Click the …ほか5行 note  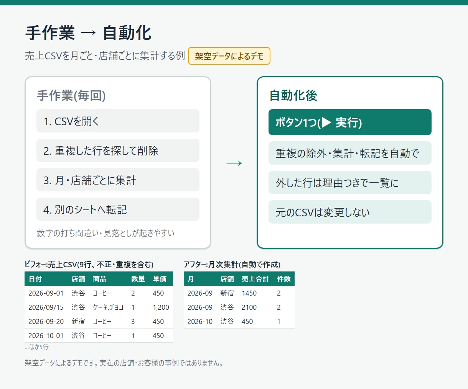[x=36, y=347]
